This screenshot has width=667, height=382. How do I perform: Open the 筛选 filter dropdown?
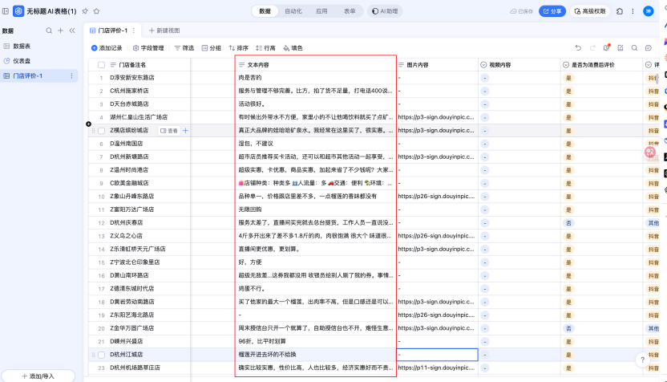click(x=184, y=48)
